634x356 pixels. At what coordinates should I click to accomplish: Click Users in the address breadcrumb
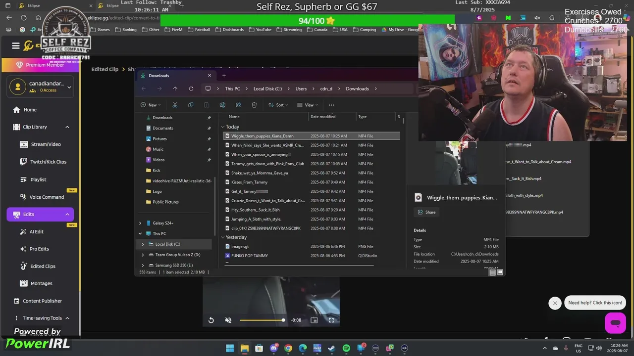tap(301, 89)
